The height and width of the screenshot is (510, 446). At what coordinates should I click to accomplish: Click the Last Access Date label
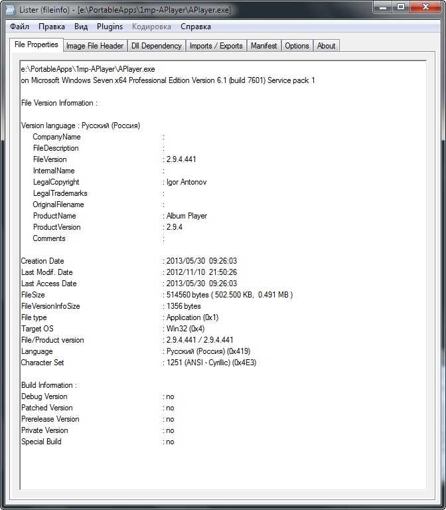pyautogui.click(x=48, y=284)
